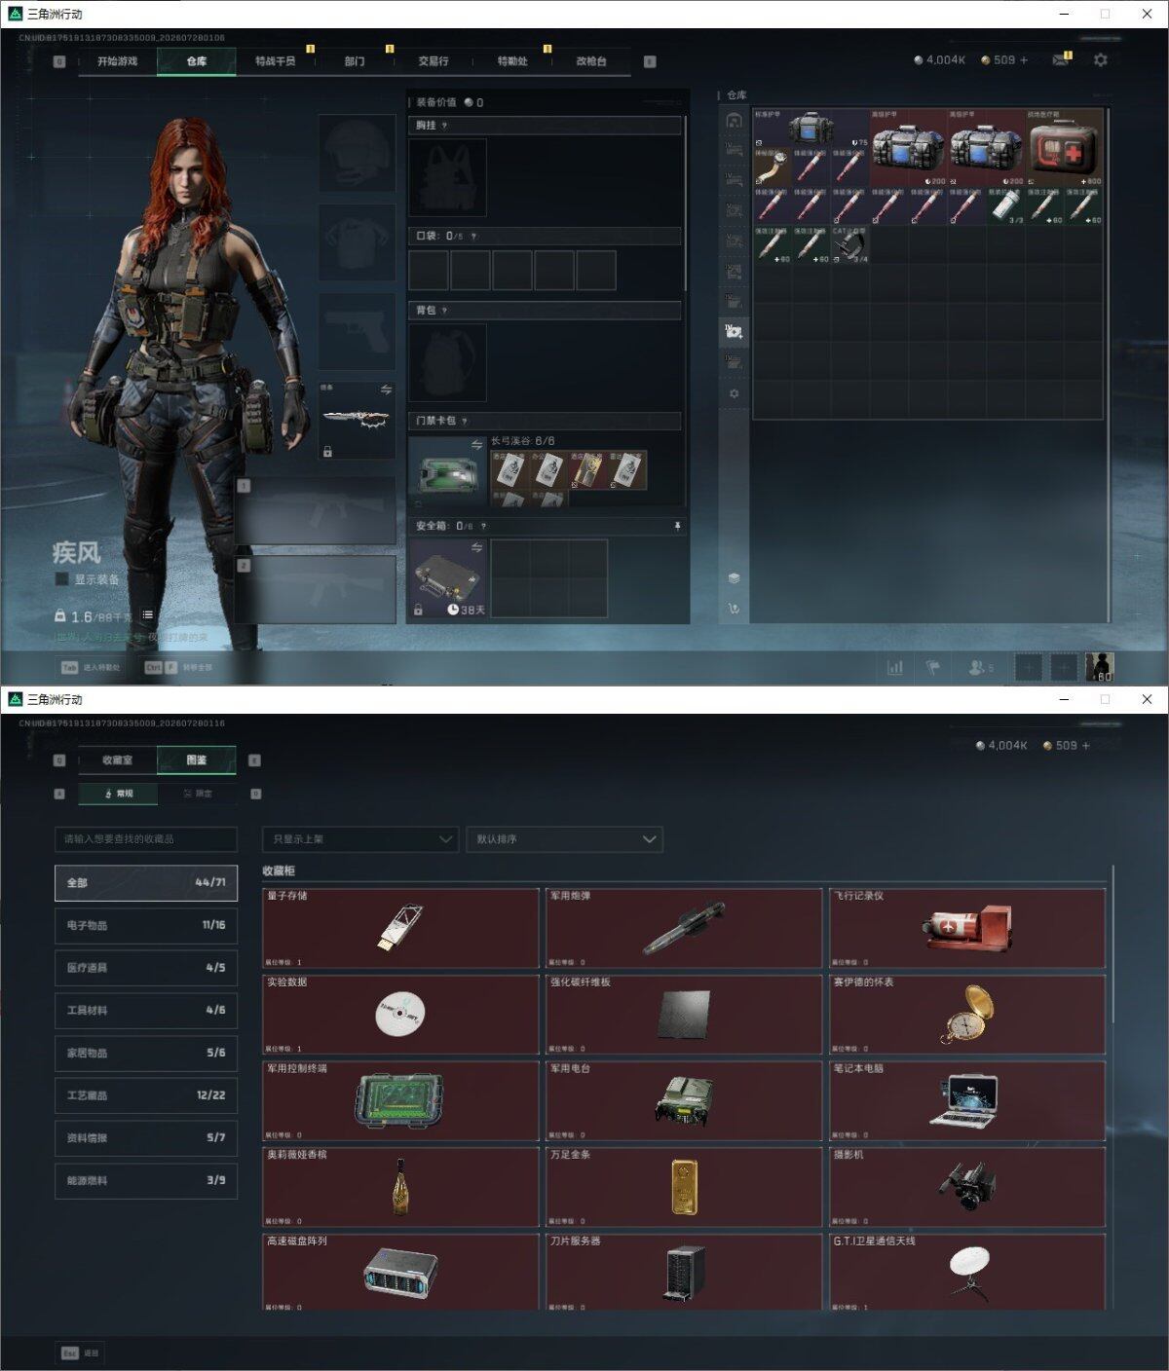Switch to the 改枪台 tab
This screenshot has height=1371, width=1169.
[x=591, y=61]
